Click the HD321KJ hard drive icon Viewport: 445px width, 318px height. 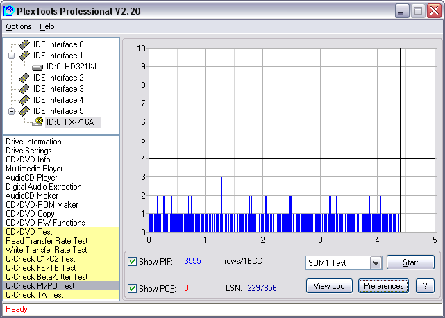(37, 67)
